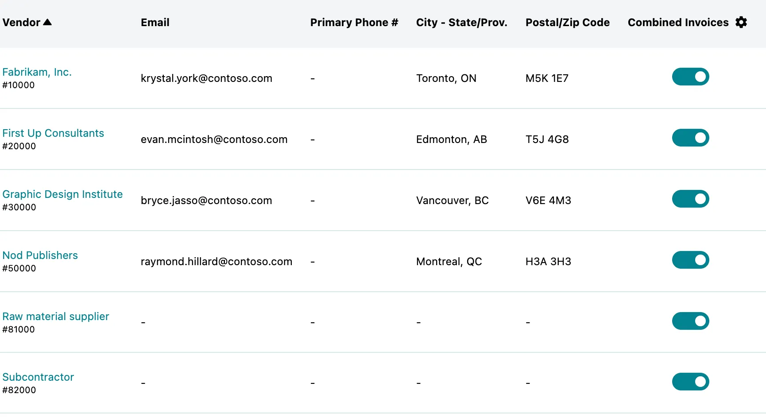Switch off Graphic Design Institute combined invoices
The height and width of the screenshot is (417, 766).
click(690, 199)
